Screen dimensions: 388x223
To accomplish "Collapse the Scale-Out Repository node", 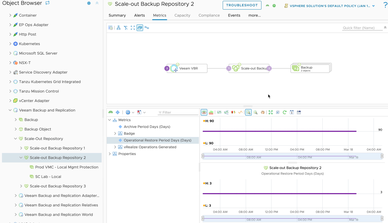I will coord(16,139).
